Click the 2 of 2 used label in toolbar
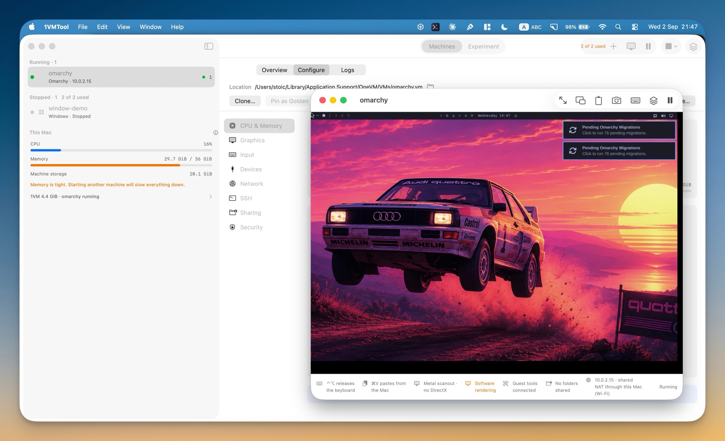 pos(593,46)
